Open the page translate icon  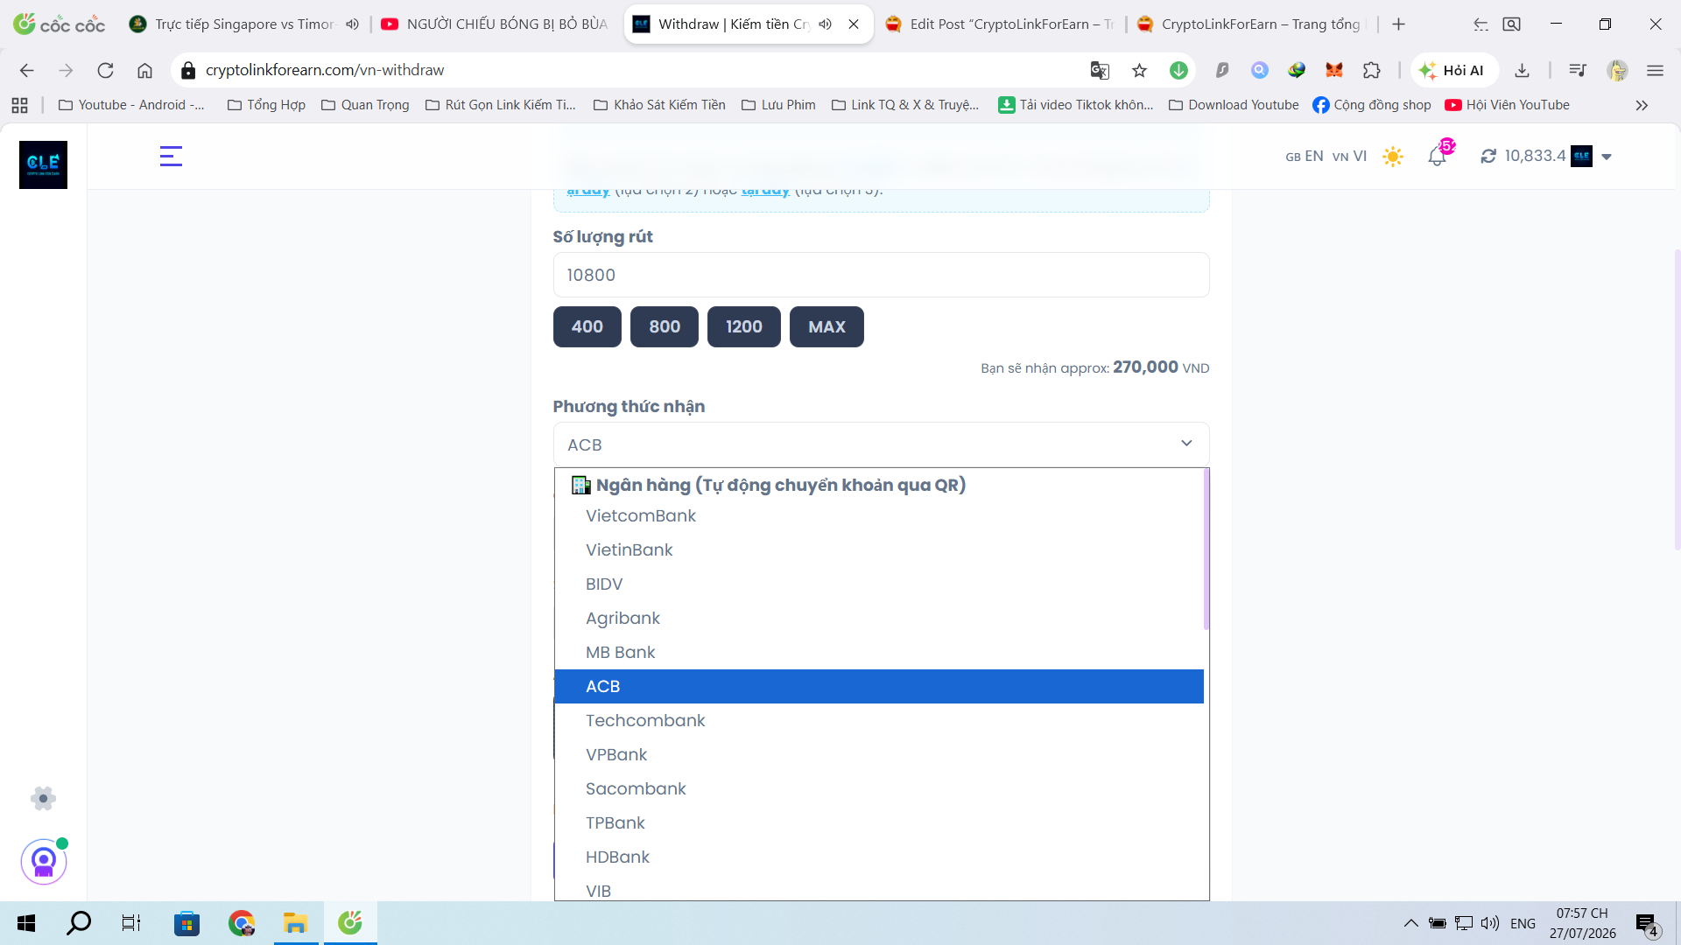pos(1100,70)
